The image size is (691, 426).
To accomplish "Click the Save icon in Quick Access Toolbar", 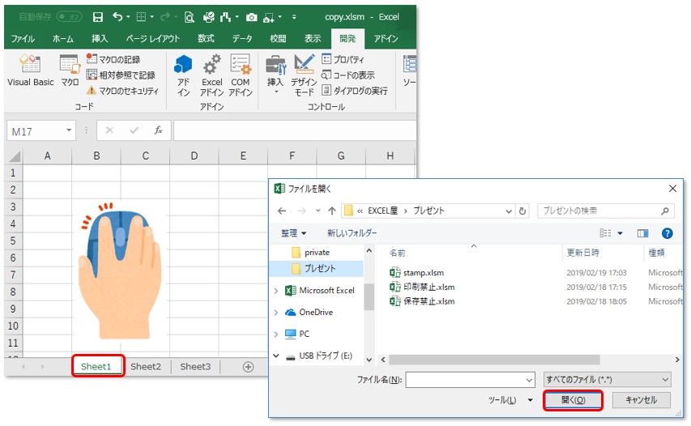I will (x=98, y=17).
